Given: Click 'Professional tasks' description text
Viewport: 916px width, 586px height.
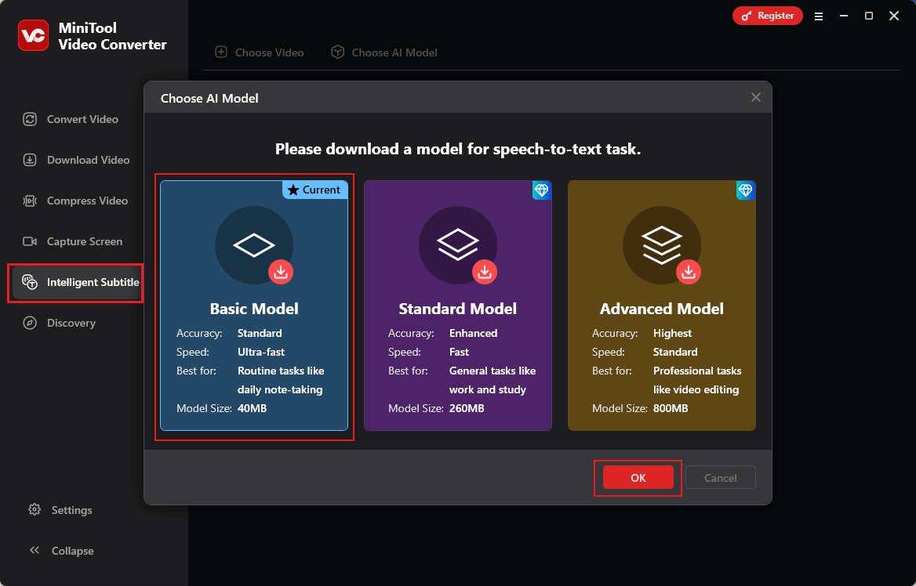Looking at the screenshot, I should 697,371.
